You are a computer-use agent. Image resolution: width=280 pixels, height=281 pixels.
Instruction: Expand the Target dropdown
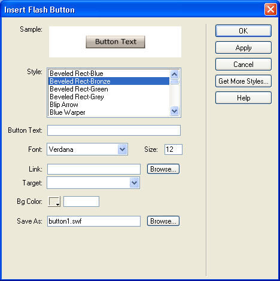coord(93,183)
